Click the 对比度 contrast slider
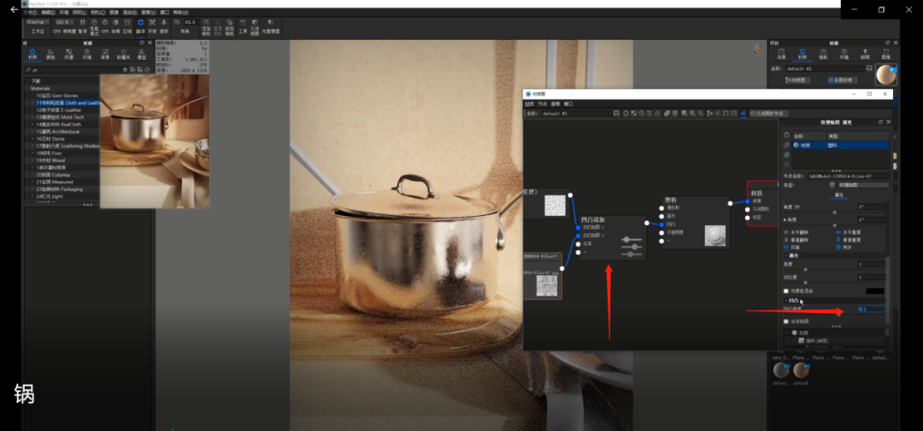Screen dimensions: 923x431 [x=806, y=282]
